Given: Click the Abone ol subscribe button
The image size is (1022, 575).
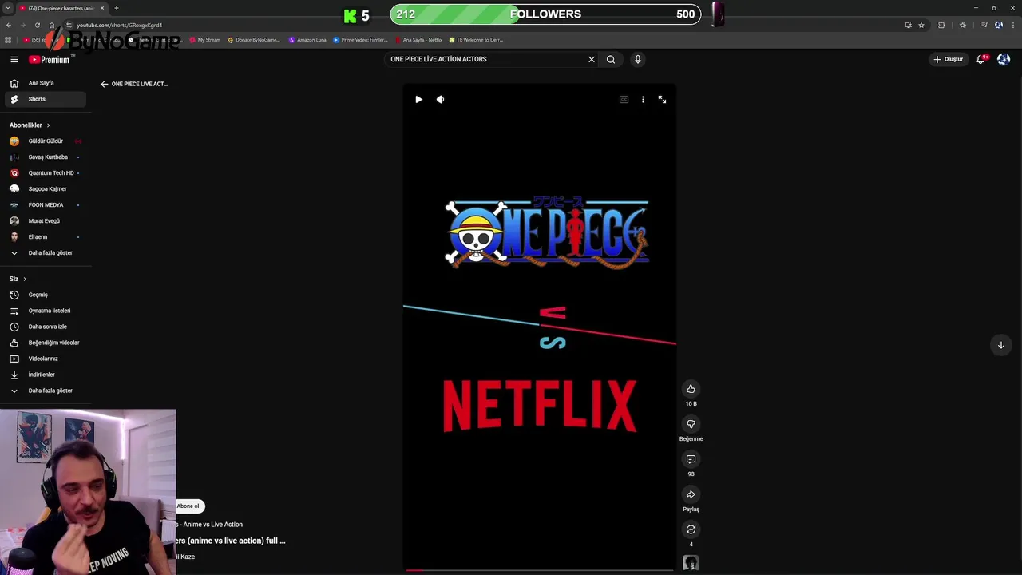Looking at the screenshot, I should [x=189, y=506].
